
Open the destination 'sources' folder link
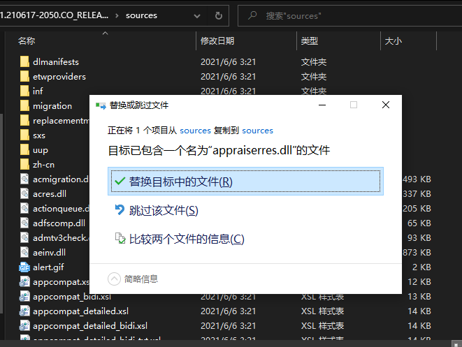pyautogui.click(x=257, y=131)
